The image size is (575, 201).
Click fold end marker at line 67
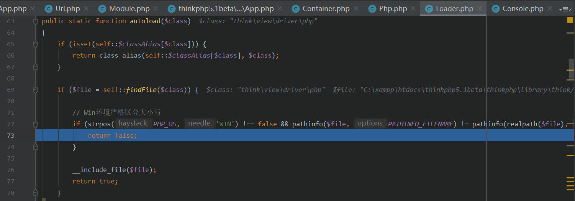[x=36, y=67]
